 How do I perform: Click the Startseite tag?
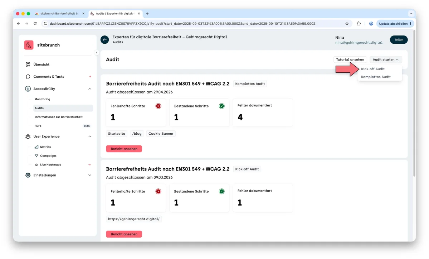117,134
